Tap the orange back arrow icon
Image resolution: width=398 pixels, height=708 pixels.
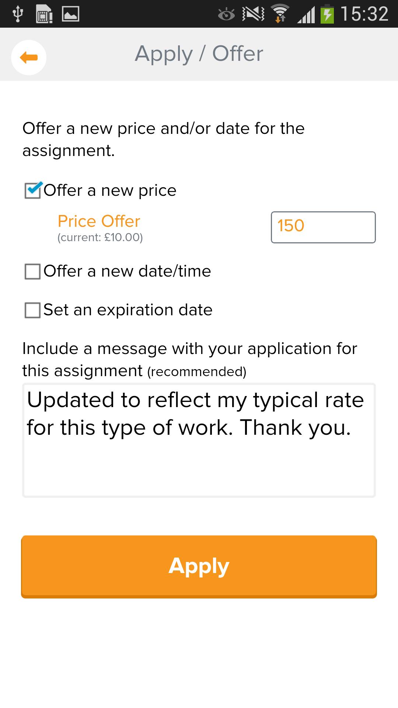(29, 58)
